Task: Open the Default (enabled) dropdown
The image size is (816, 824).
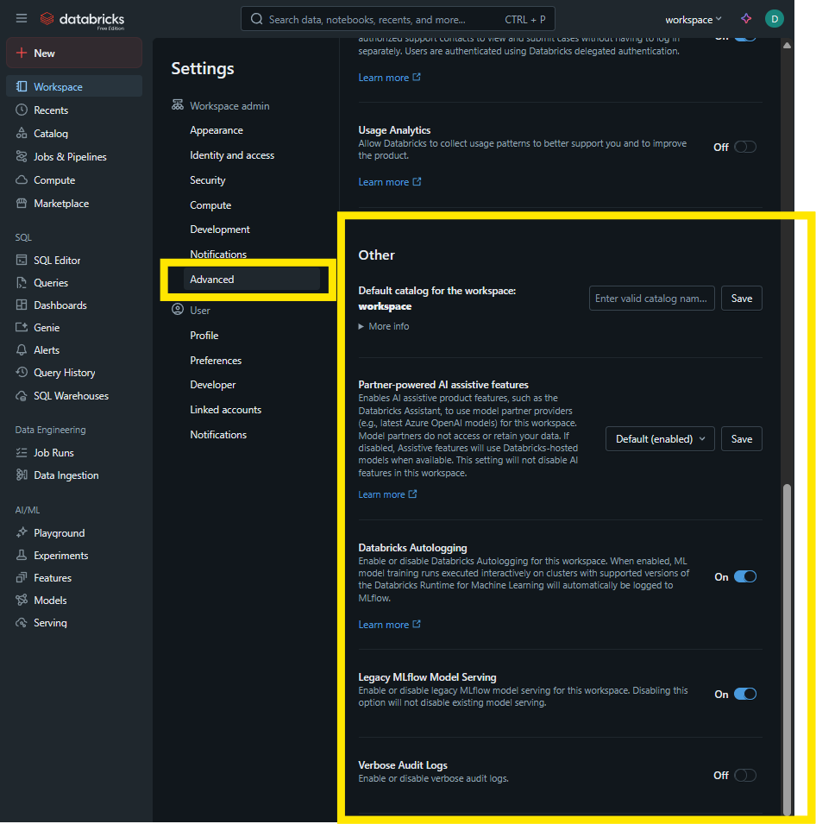Action: pos(660,439)
